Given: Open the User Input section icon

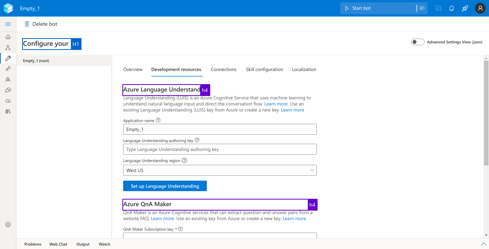Looking at the screenshot, I should [x=8, y=69].
